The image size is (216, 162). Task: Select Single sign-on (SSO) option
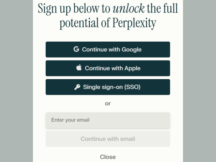point(108,87)
